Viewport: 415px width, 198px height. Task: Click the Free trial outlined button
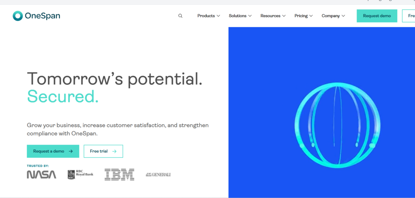point(103,151)
